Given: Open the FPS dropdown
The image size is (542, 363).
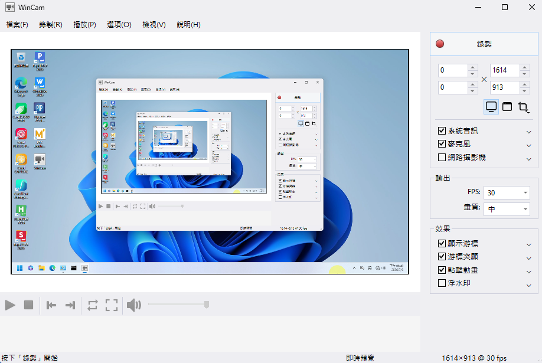Looking at the screenshot, I should 507,192.
